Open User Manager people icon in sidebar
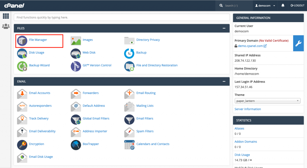This screenshot has height=168, width=307. click(6, 26)
